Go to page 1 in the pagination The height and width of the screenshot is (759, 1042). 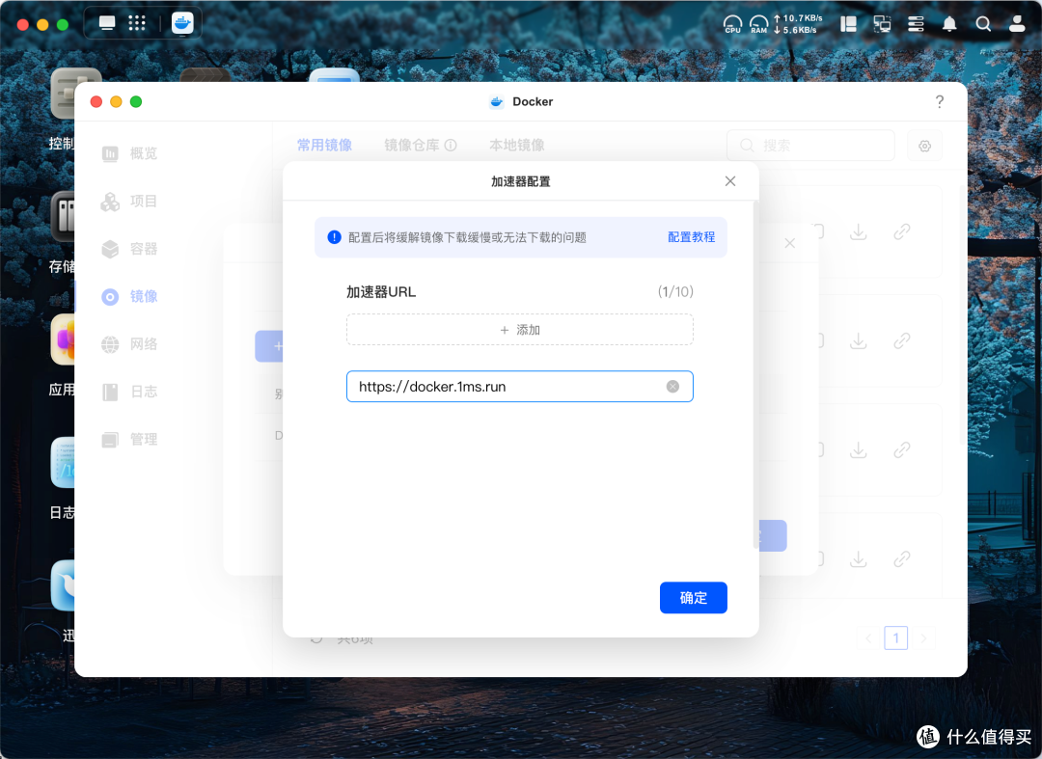895,638
